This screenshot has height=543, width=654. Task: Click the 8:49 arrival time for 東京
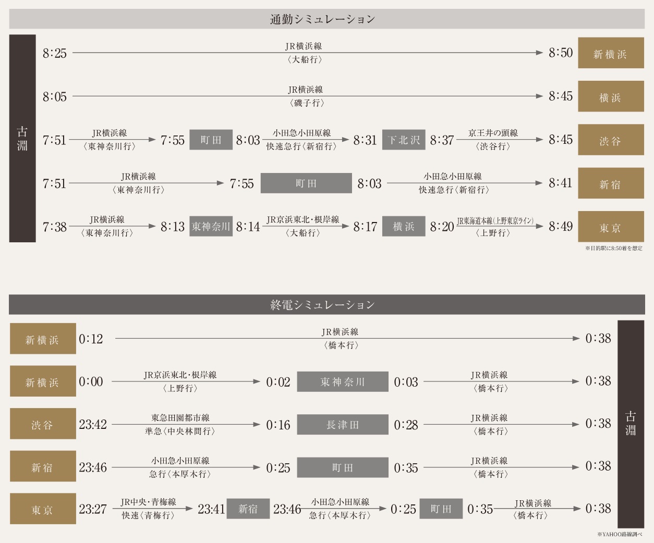[x=561, y=227]
